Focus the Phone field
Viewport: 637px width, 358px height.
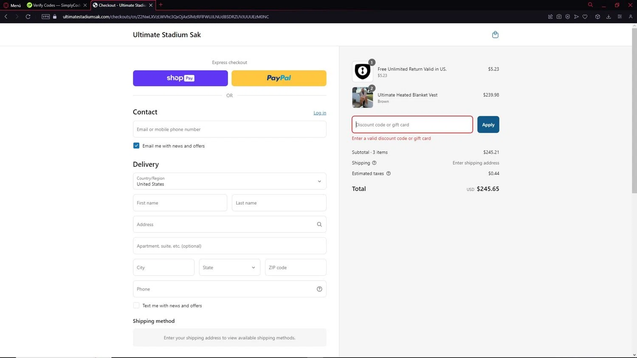pyautogui.click(x=230, y=289)
